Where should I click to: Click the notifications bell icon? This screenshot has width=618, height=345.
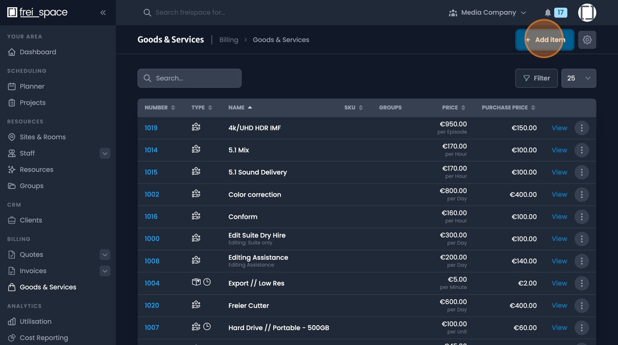tap(547, 12)
